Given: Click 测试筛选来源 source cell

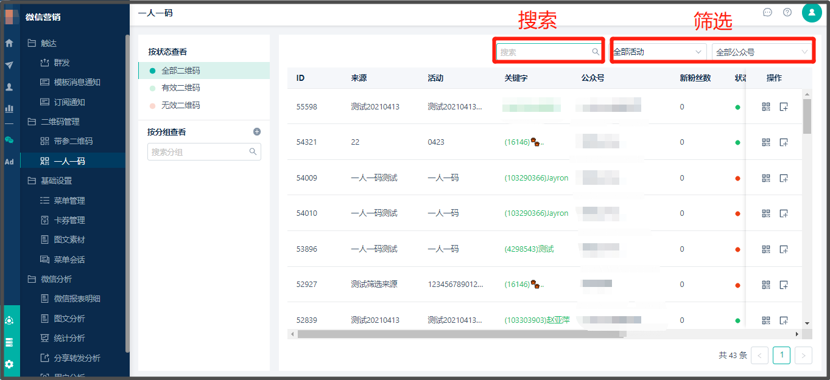Looking at the screenshot, I should click(x=374, y=285).
